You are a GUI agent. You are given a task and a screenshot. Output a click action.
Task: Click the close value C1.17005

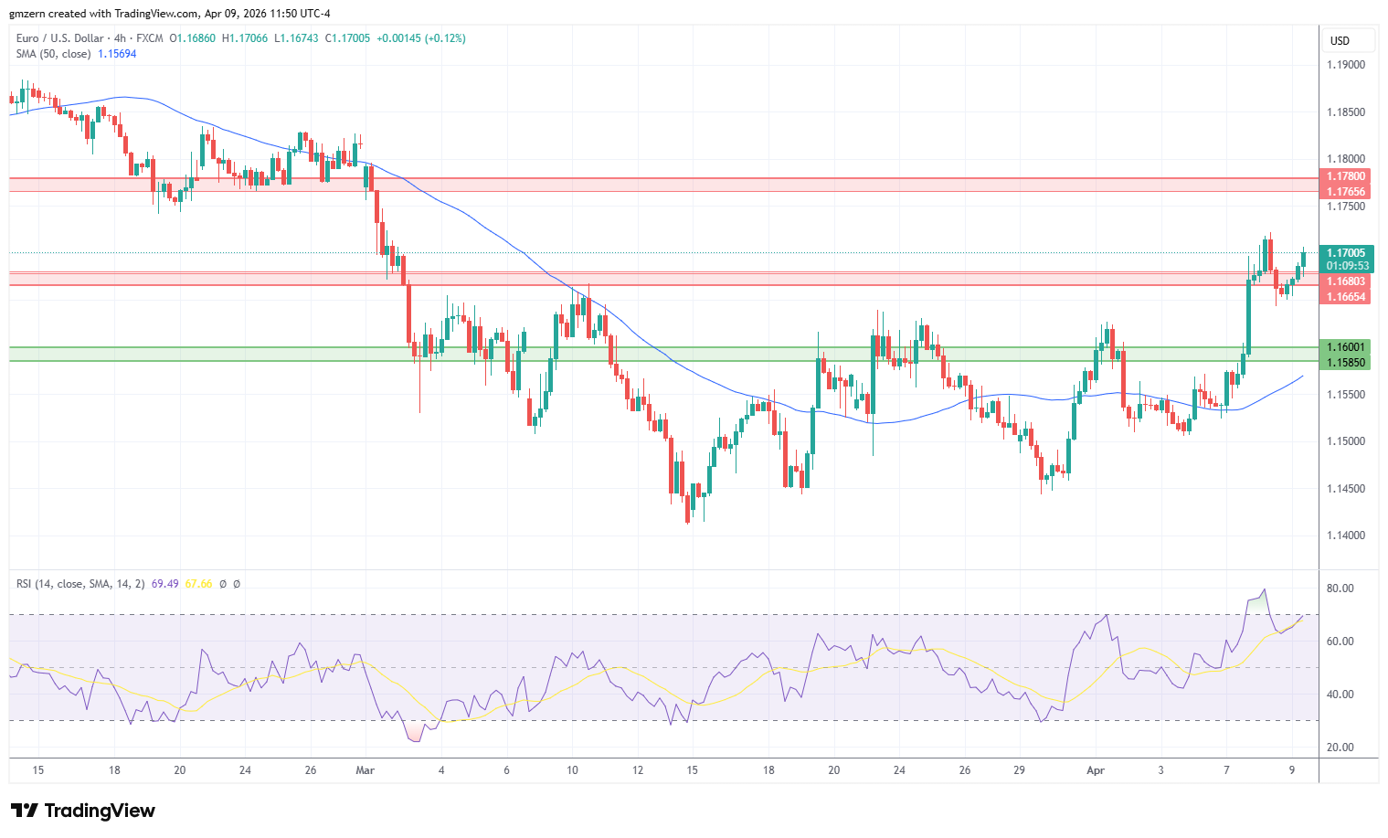coord(348,38)
